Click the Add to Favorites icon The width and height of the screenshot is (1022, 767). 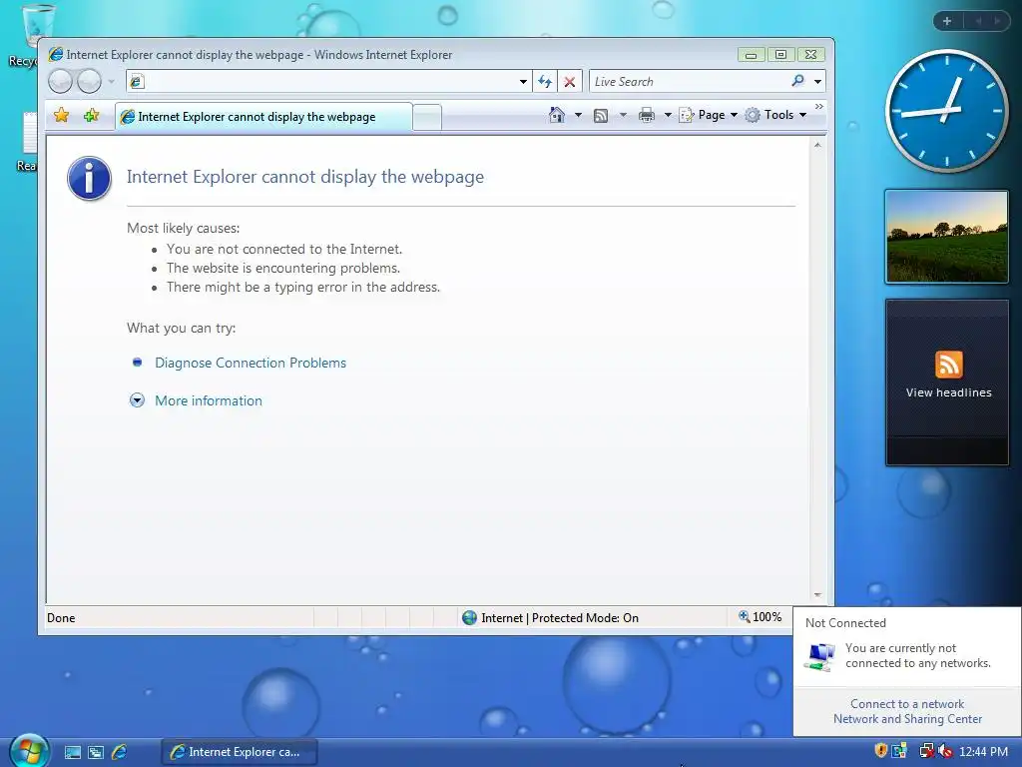coord(91,116)
